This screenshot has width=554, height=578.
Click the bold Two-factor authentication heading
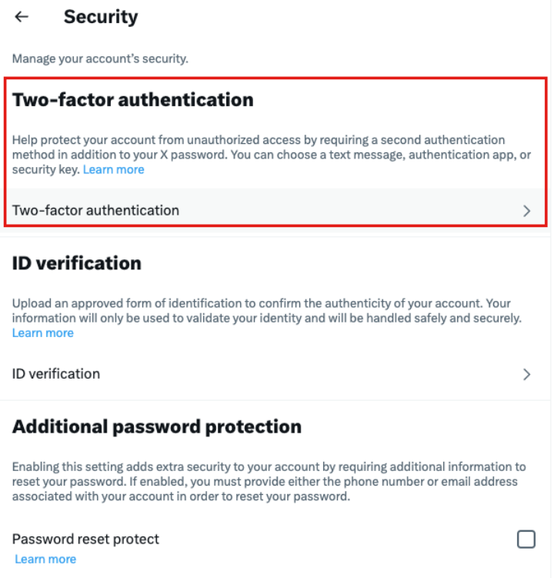tap(133, 100)
